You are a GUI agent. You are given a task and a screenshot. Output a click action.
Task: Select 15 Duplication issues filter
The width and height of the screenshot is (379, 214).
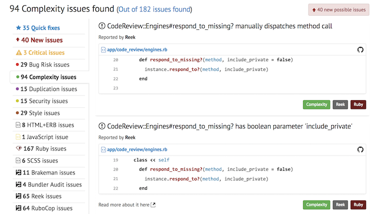[x=49, y=89]
